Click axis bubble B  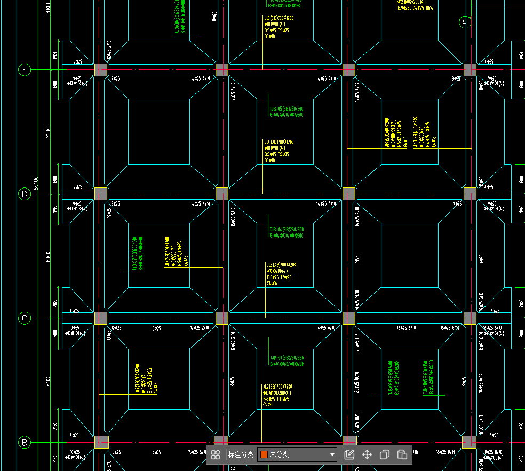click(x=25, y=442)
